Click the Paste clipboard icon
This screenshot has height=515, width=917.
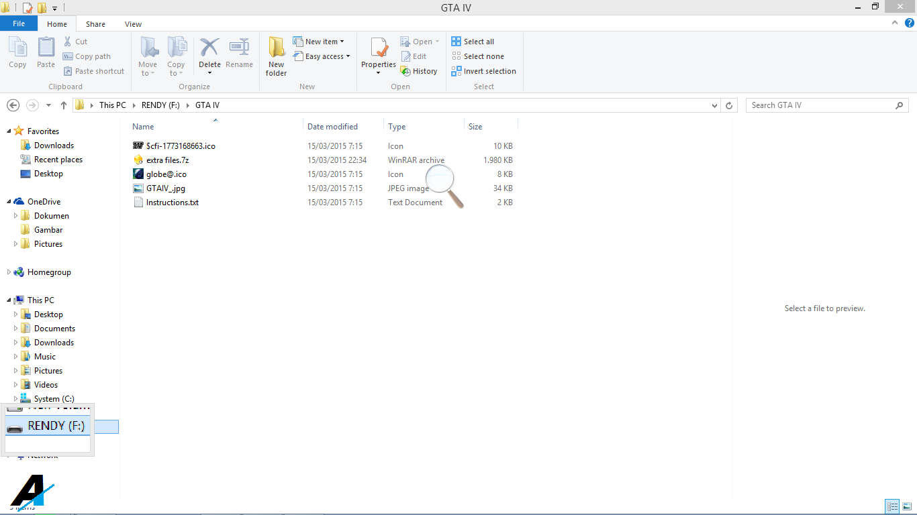[x=46, y=48]
